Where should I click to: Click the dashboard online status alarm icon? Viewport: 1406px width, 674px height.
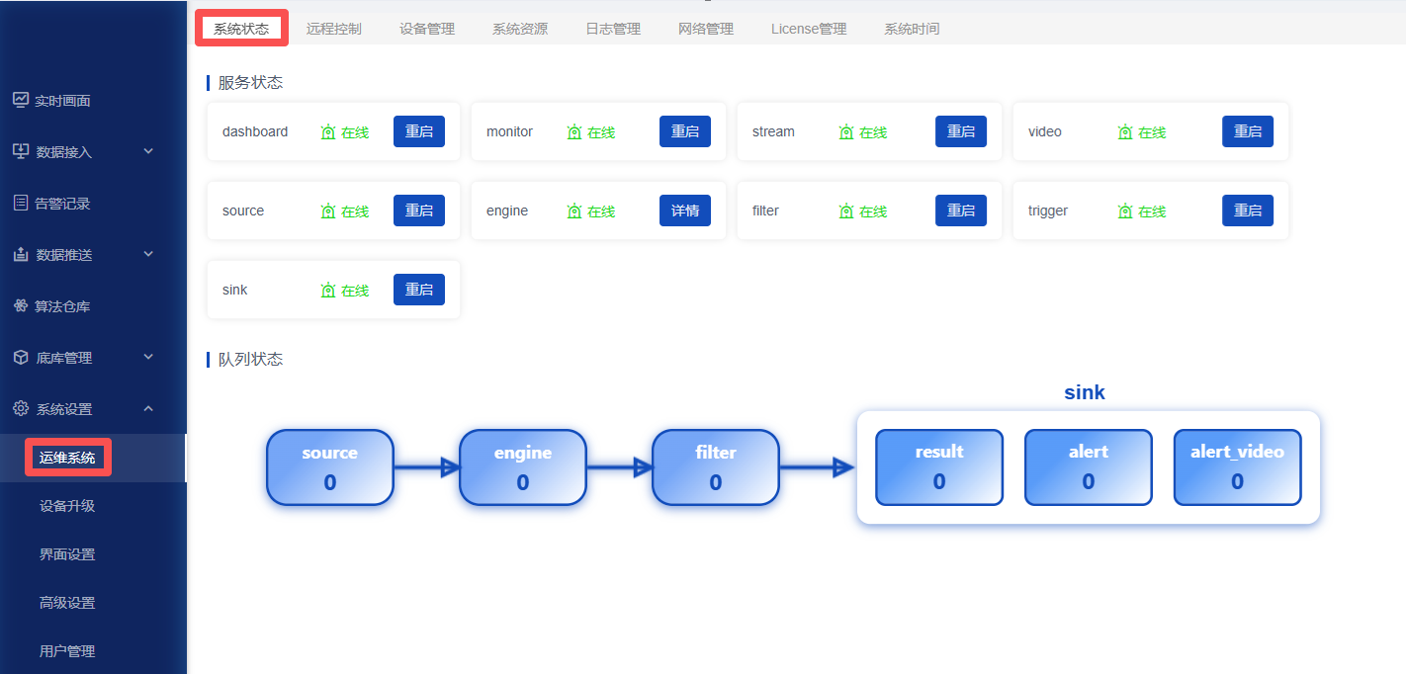[328, 131]
